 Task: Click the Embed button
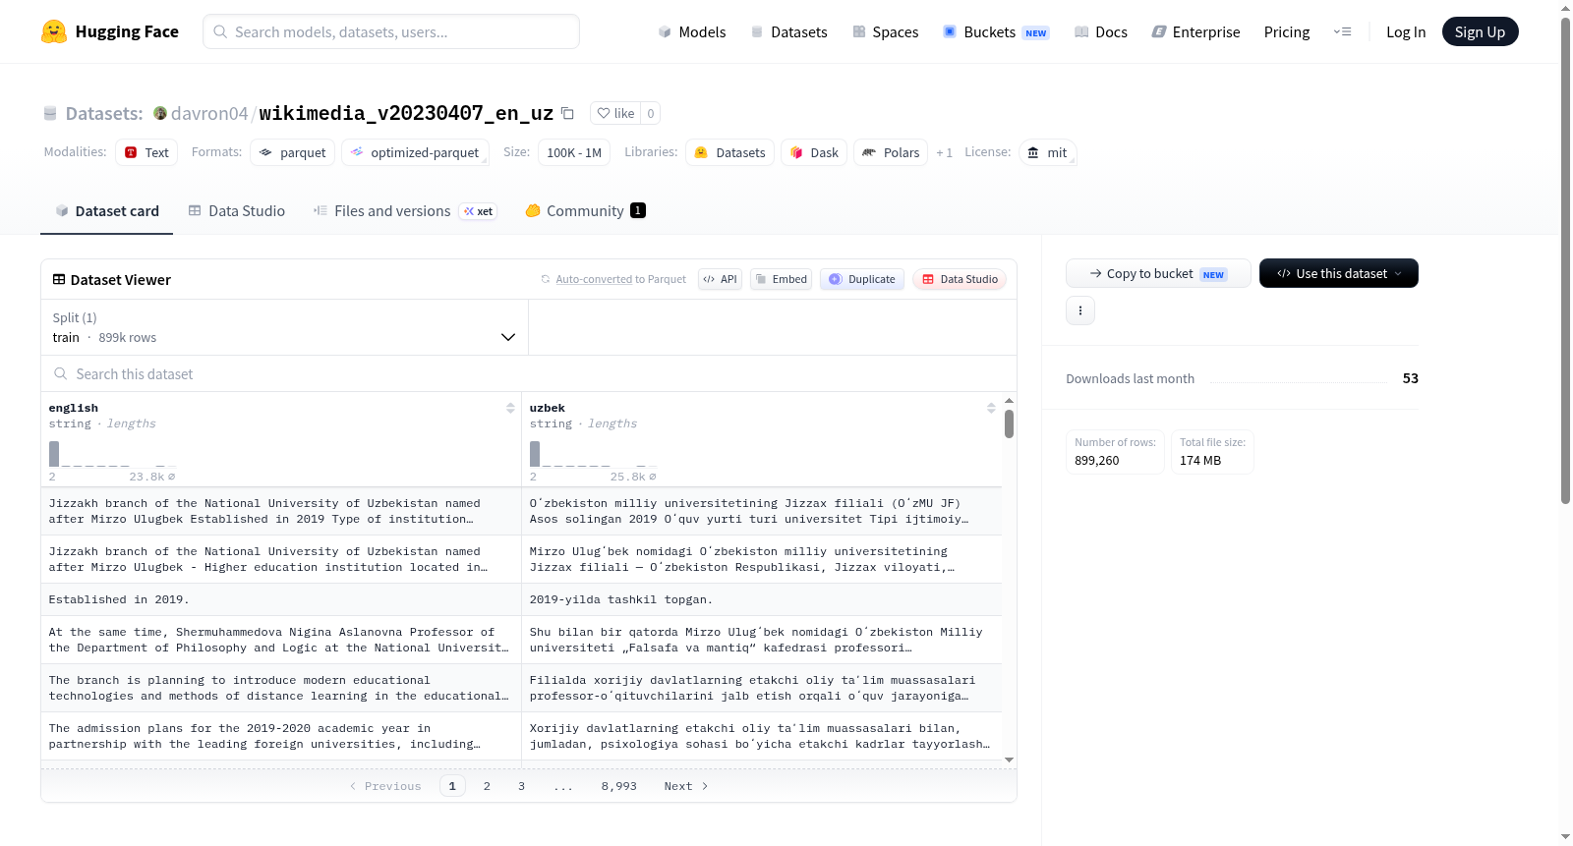tap(781, 279)
